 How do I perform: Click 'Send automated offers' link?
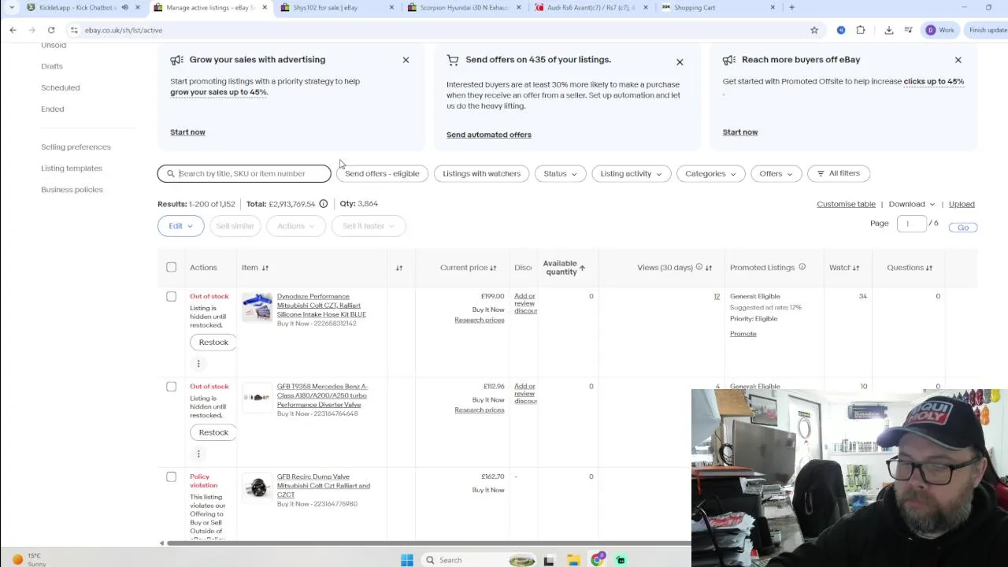click(x=489, y=135)
